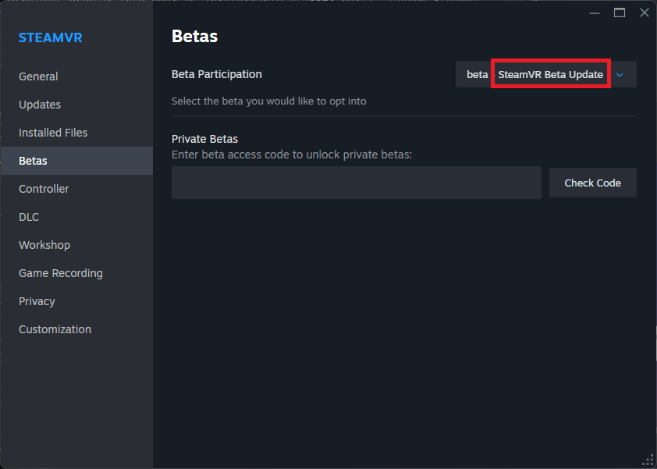Click the Beta Participation label
Image resolution: width=657 pixels, height=469 pixels.
[216, 73]
